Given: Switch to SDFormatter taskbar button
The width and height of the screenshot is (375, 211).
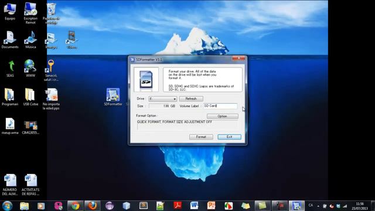Looking at the screenshot, I should [296, 206].
